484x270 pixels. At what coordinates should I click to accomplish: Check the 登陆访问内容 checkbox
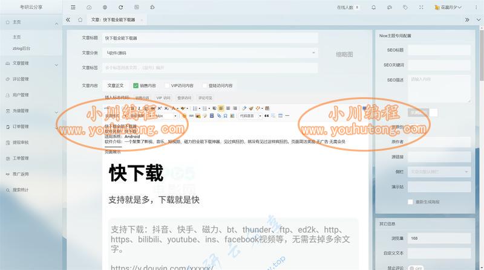click(204, 86)
